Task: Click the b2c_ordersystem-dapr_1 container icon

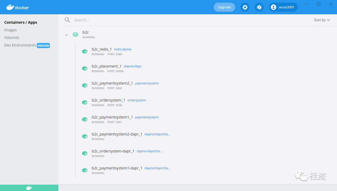Action: click(85, 154)
